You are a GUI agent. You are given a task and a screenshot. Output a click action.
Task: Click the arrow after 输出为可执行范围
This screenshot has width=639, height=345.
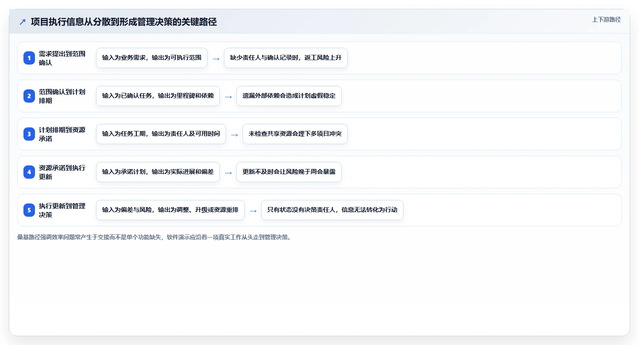pos(216,58)
